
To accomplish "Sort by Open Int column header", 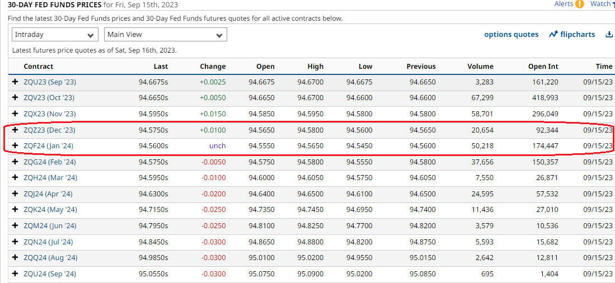I will pos(543,67).
